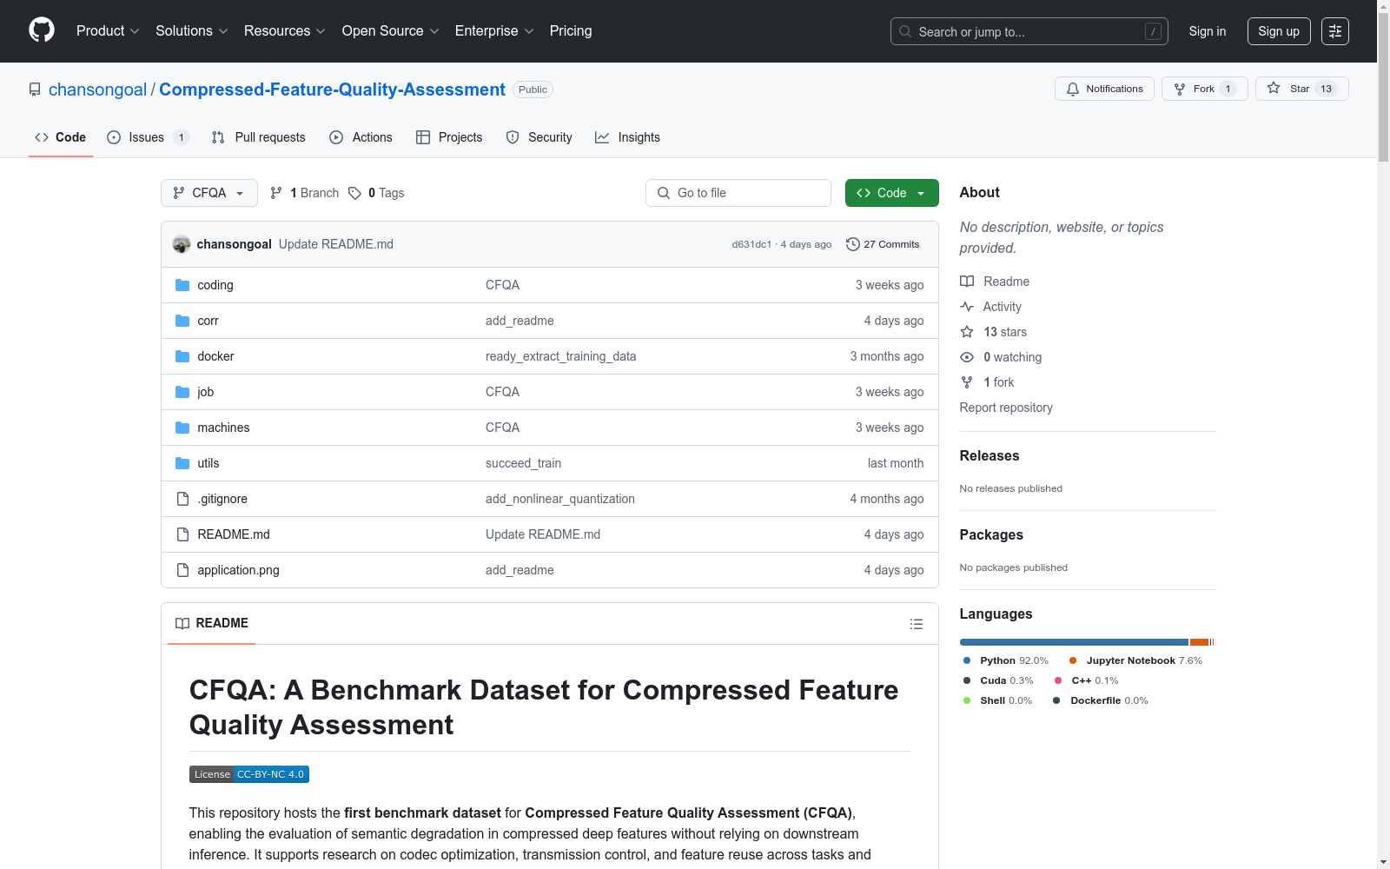
Task: Open the Releases section heading link
Action: (990, 456)
